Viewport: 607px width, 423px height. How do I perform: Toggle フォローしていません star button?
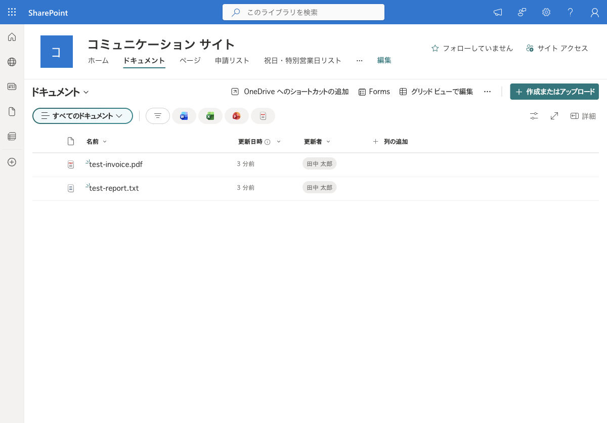tap(472, 48)
